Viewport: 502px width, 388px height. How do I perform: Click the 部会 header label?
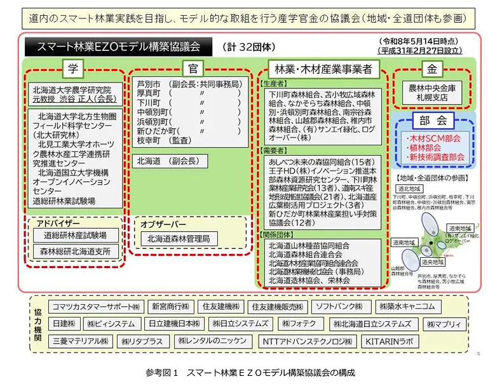pos(433,121)
